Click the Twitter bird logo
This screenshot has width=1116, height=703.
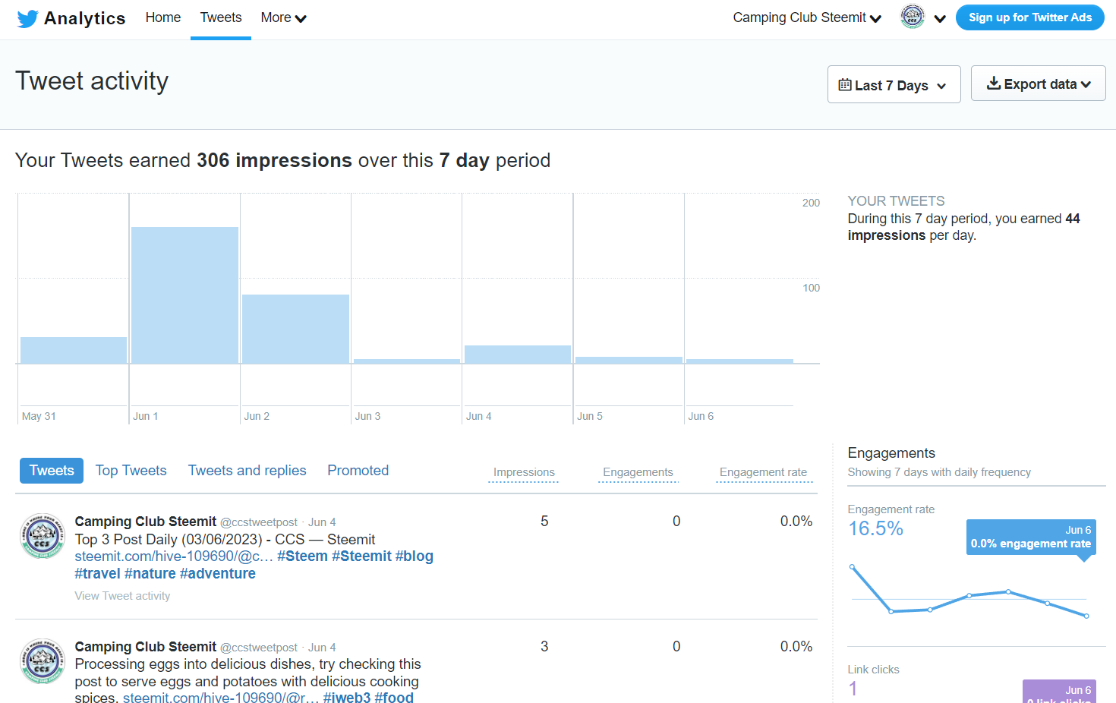click(27, 18)
